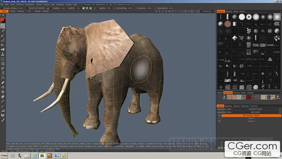282x159 pixels.
Task: Select the ring-shaped brush alpha
Action: tap(249, 17)
